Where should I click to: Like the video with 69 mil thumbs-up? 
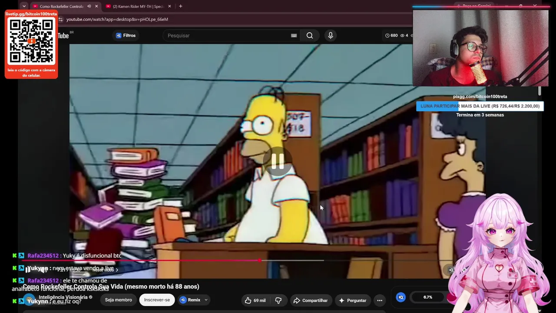tap(255, 300)
